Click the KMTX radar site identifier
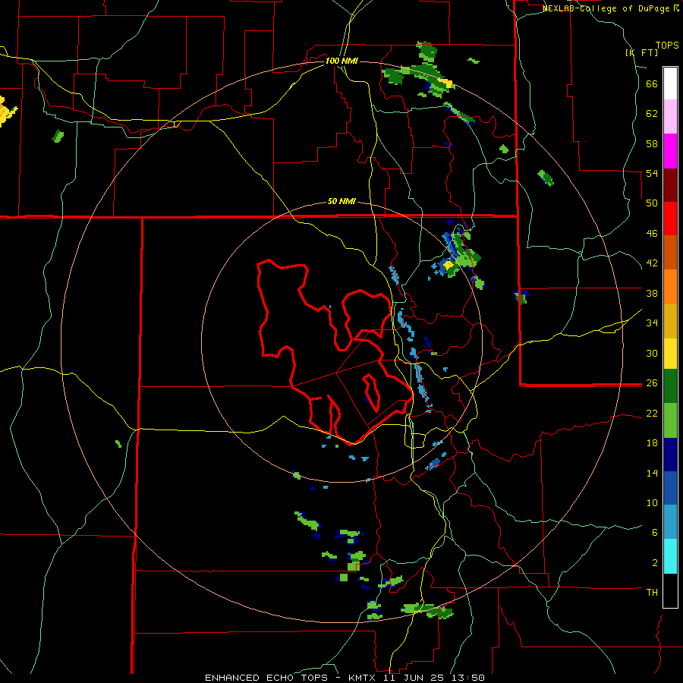This screenshot has height=683, width=683. (362, 678)
